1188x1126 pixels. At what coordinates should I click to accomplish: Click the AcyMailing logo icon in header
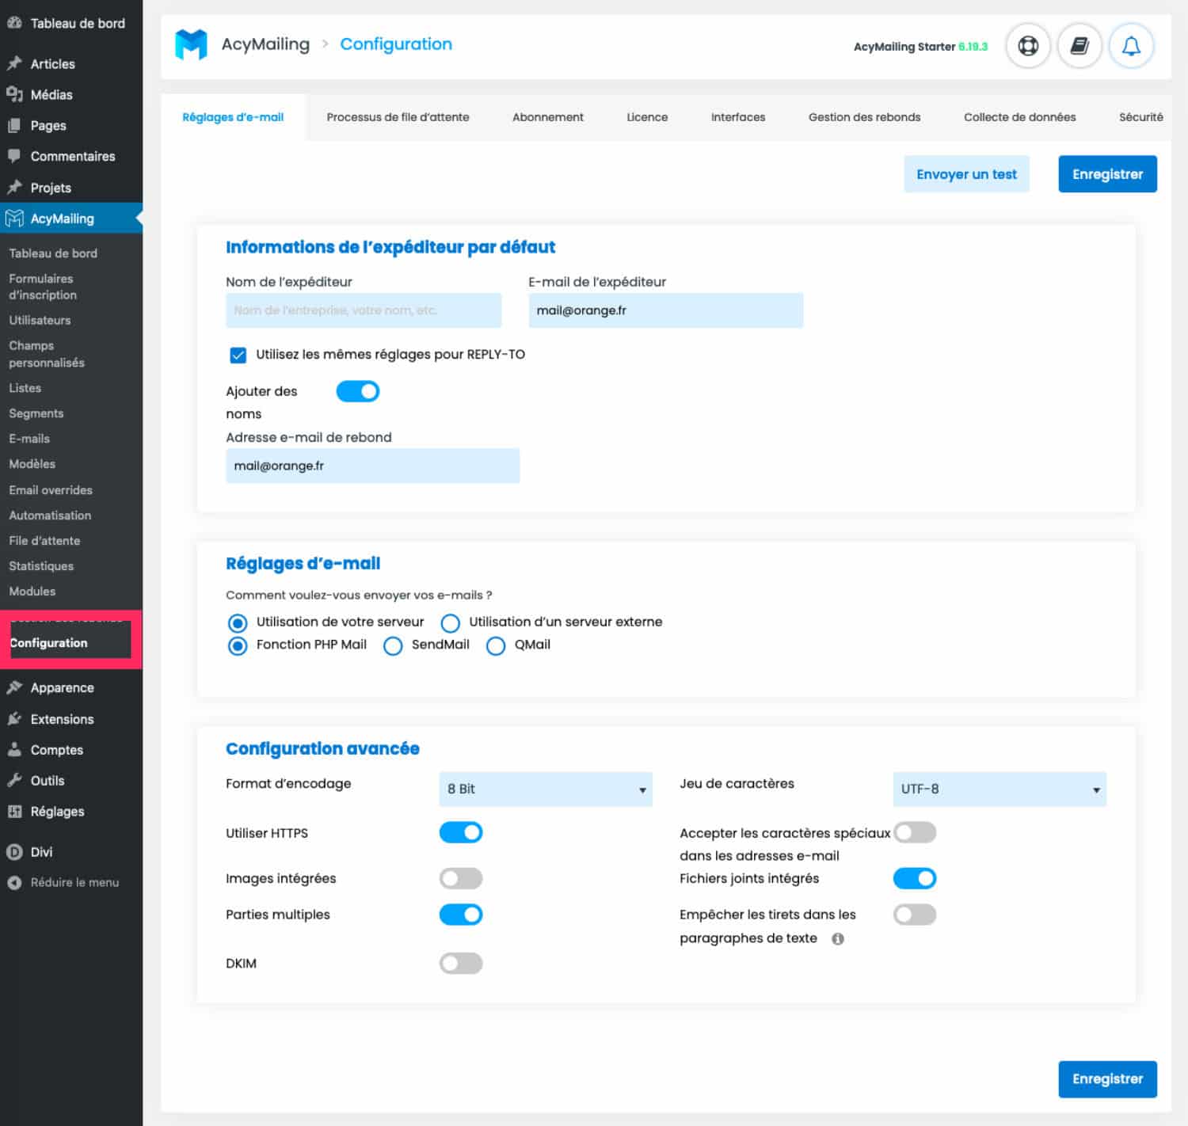click(191, 44)
